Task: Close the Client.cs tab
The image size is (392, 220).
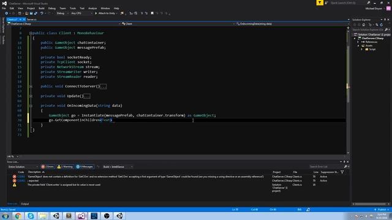Action: pos(24,19)
